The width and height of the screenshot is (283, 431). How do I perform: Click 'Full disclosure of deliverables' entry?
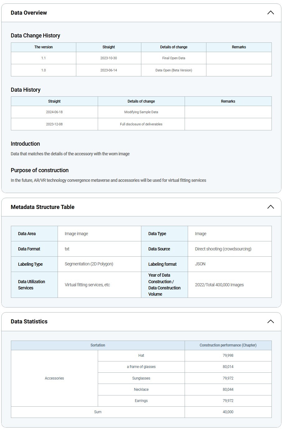[x=141, y=124]
